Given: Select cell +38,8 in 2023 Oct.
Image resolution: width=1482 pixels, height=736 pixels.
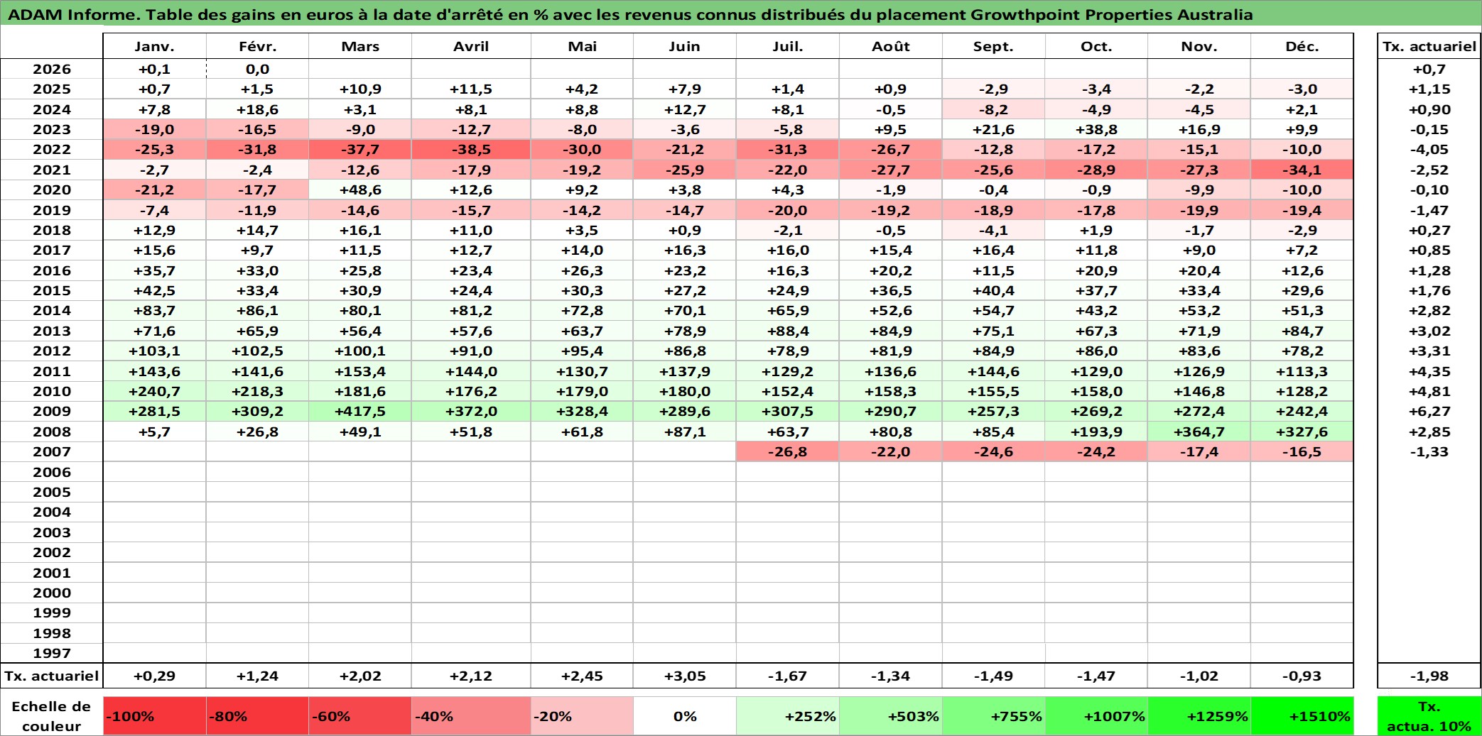Looking at the screenshot, I should click(x=1096, y=129).
